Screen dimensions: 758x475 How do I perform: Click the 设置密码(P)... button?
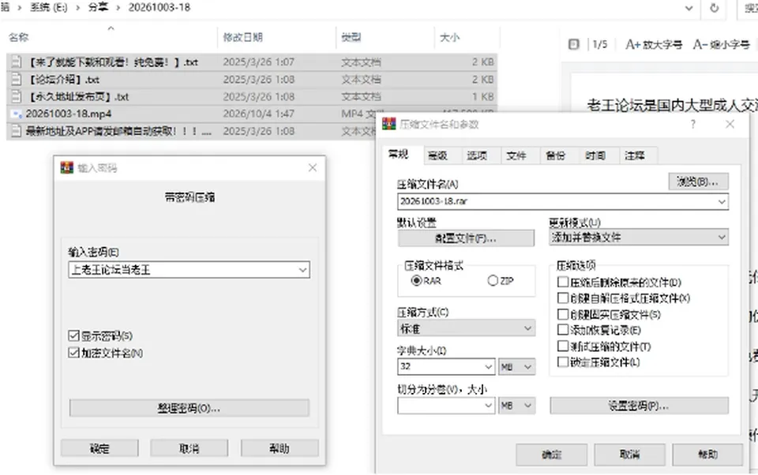(x=639, y=406)
